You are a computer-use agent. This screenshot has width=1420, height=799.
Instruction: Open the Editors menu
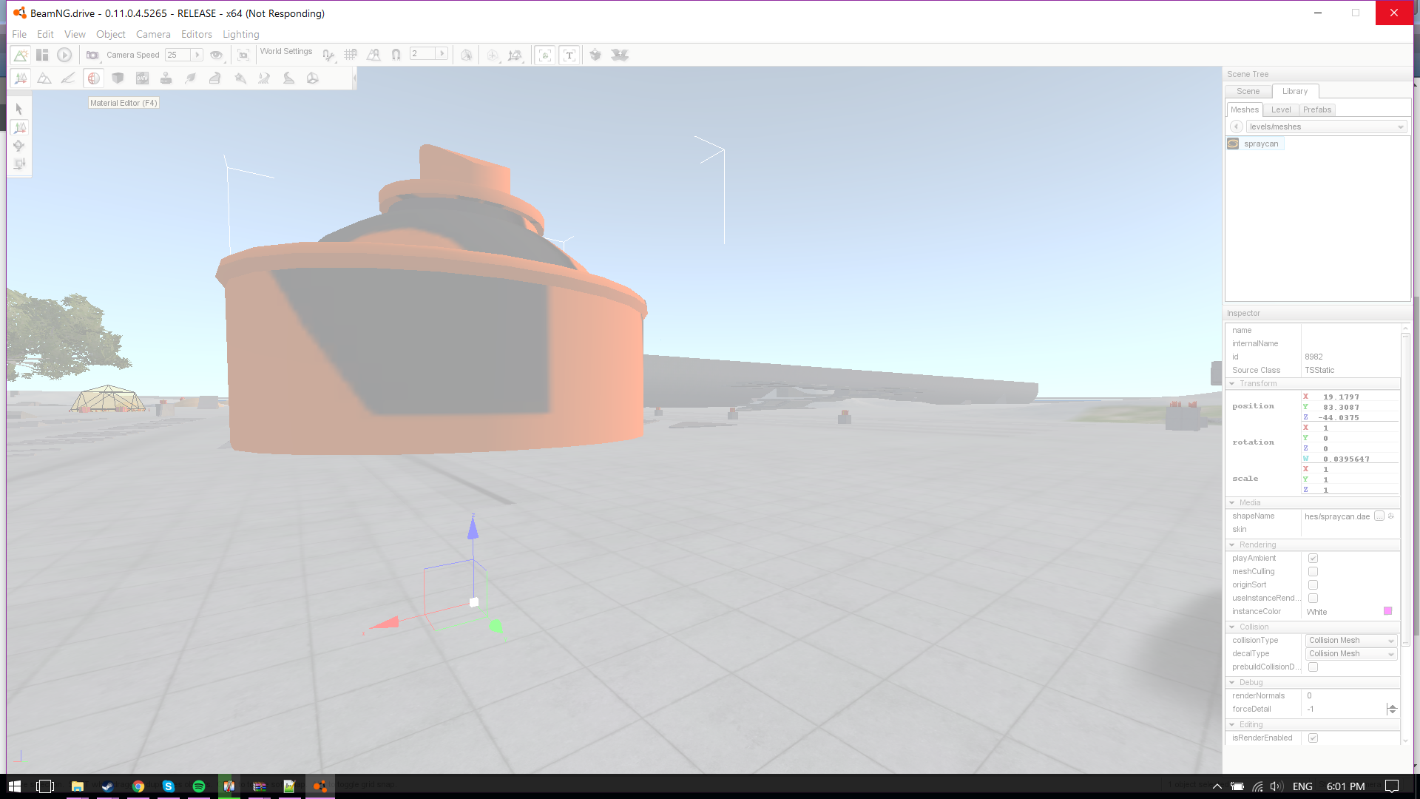pos(196,34)
